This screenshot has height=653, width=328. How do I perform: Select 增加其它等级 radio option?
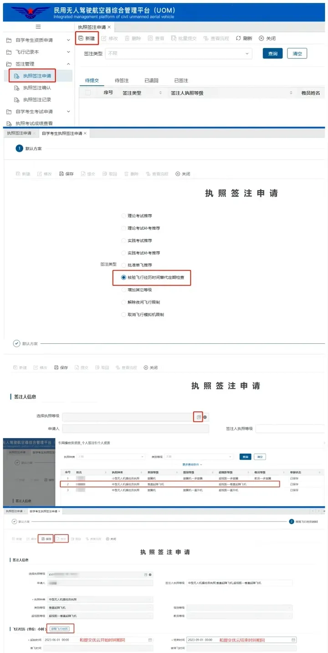123,290
